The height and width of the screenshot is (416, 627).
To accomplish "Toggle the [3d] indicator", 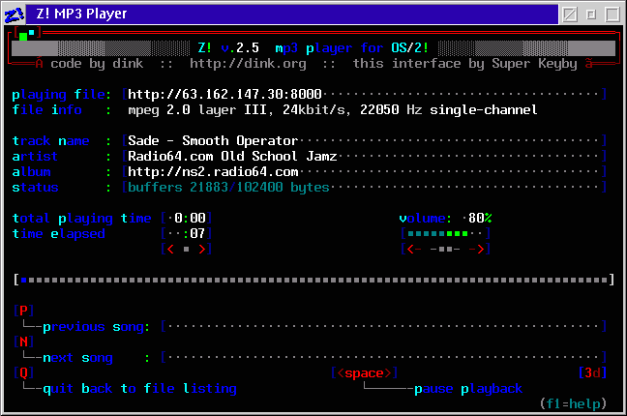I will [x=592, y=372].
